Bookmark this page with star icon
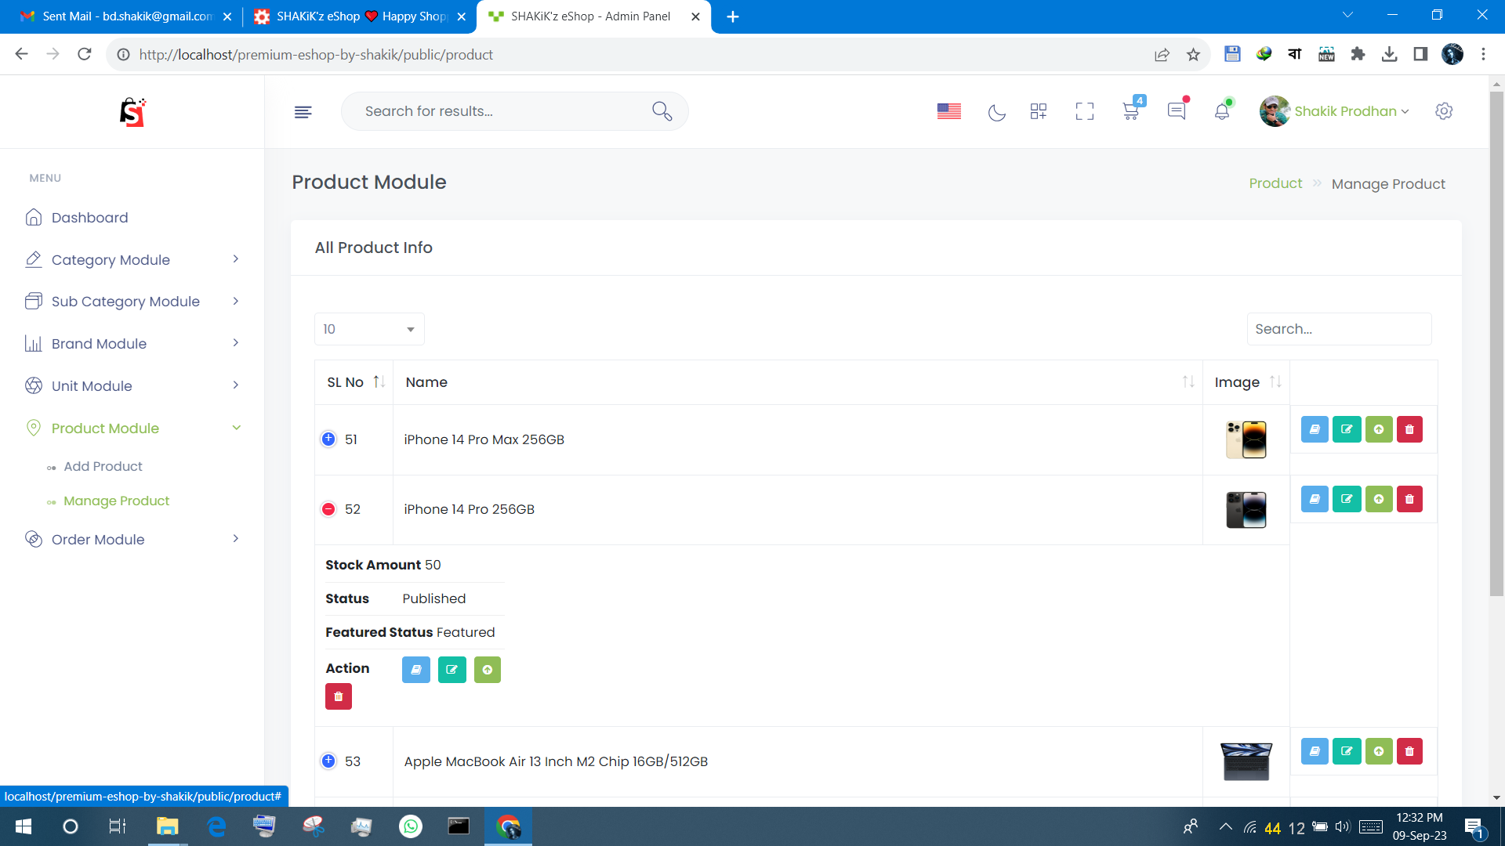The image size is (1505, 846). point(1193,55)
